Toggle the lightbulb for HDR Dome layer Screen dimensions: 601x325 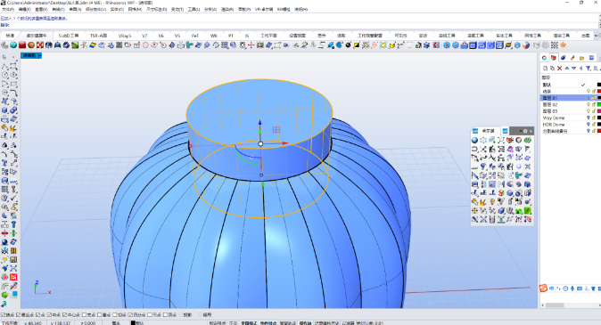point(589,125)
